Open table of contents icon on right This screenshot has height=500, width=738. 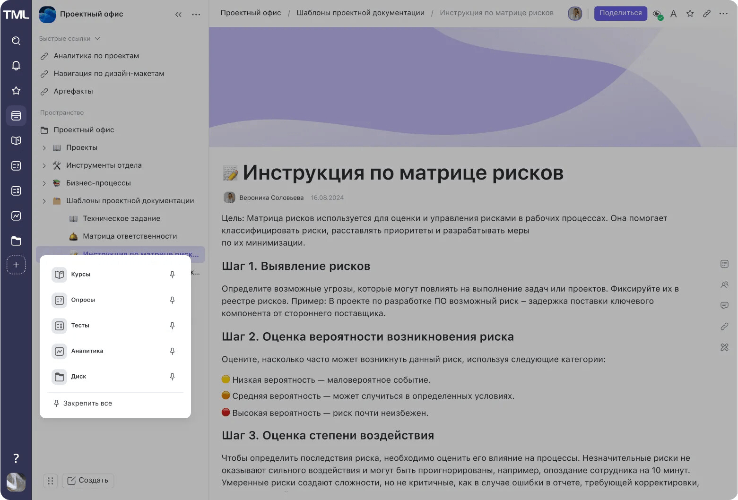click(724, 264)
